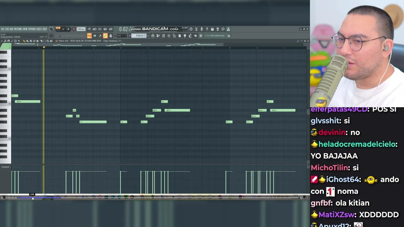404x227 pixels.
Task: Select the piano roll Draw pencil tool
Action: click(x=24, y=41)
